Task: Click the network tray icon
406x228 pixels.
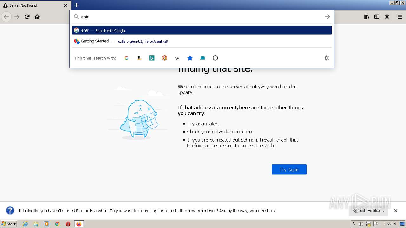Action: (368, 224)
